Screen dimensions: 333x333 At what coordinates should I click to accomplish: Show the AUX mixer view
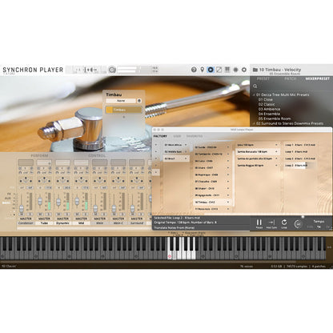coord(8,199)
